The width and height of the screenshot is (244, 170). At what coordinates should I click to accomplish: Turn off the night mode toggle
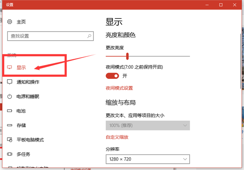pos(112,76)
